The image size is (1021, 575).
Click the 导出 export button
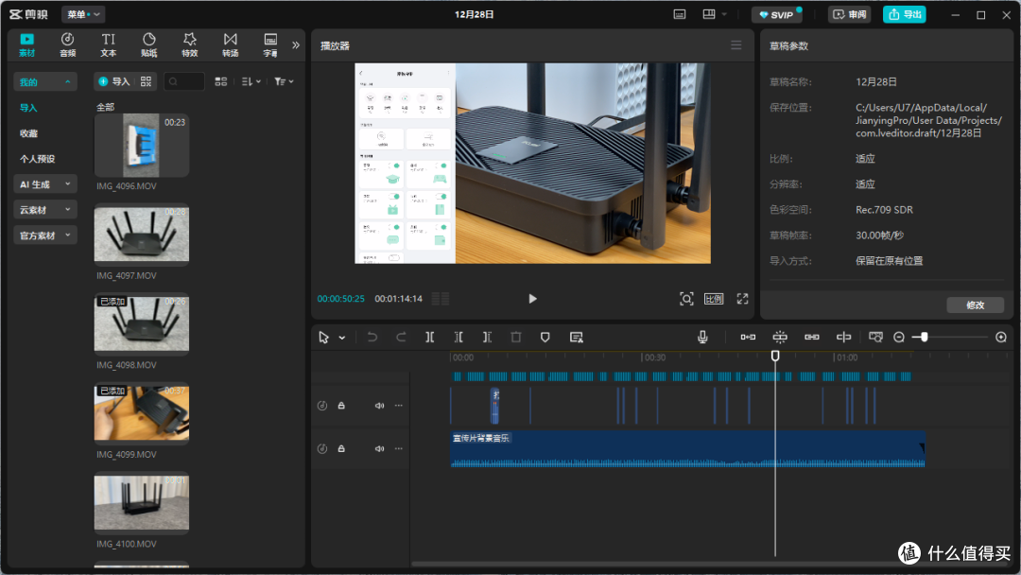click(x=905, y=14)
